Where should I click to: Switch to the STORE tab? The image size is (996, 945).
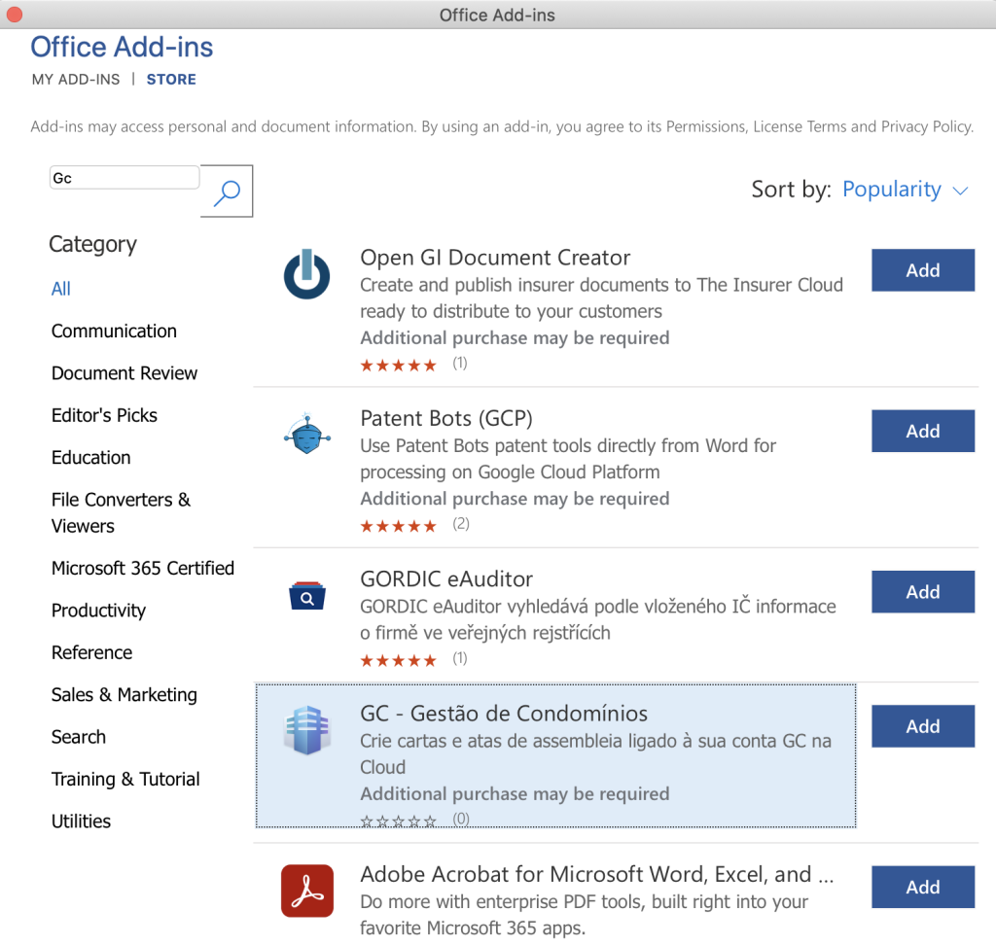171,80
